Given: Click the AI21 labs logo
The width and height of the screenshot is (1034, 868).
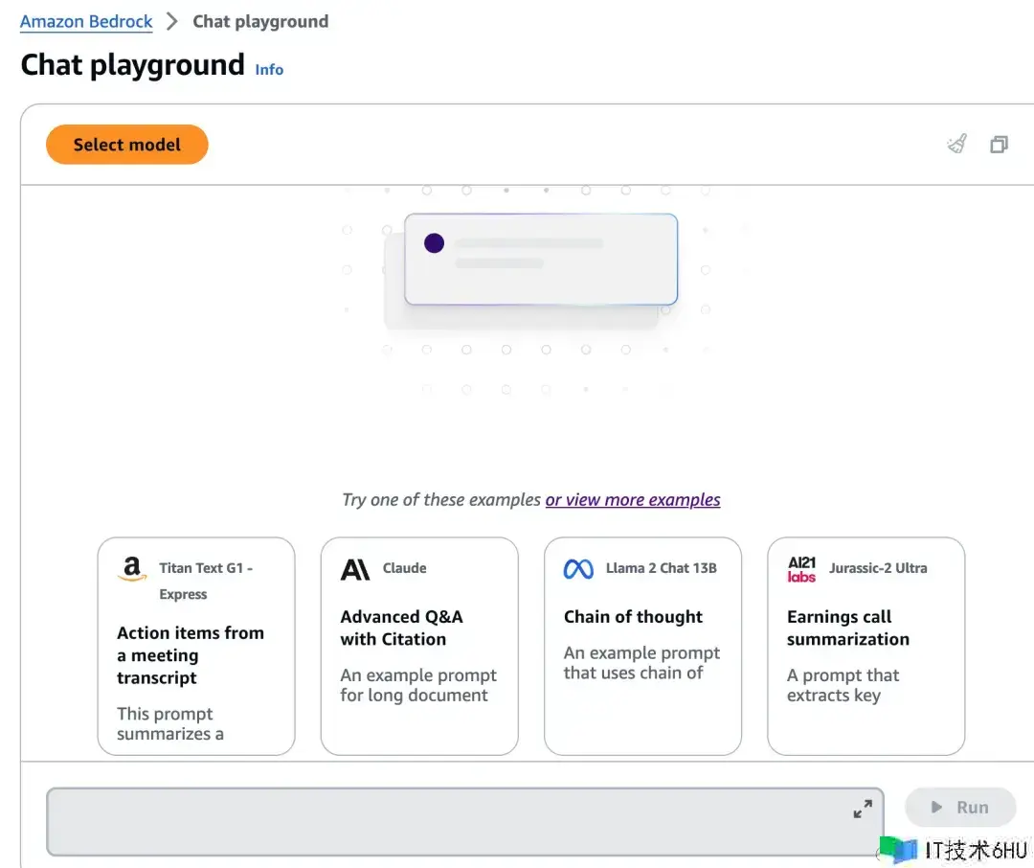Looking at the screenshot, I should coord(801,569).
